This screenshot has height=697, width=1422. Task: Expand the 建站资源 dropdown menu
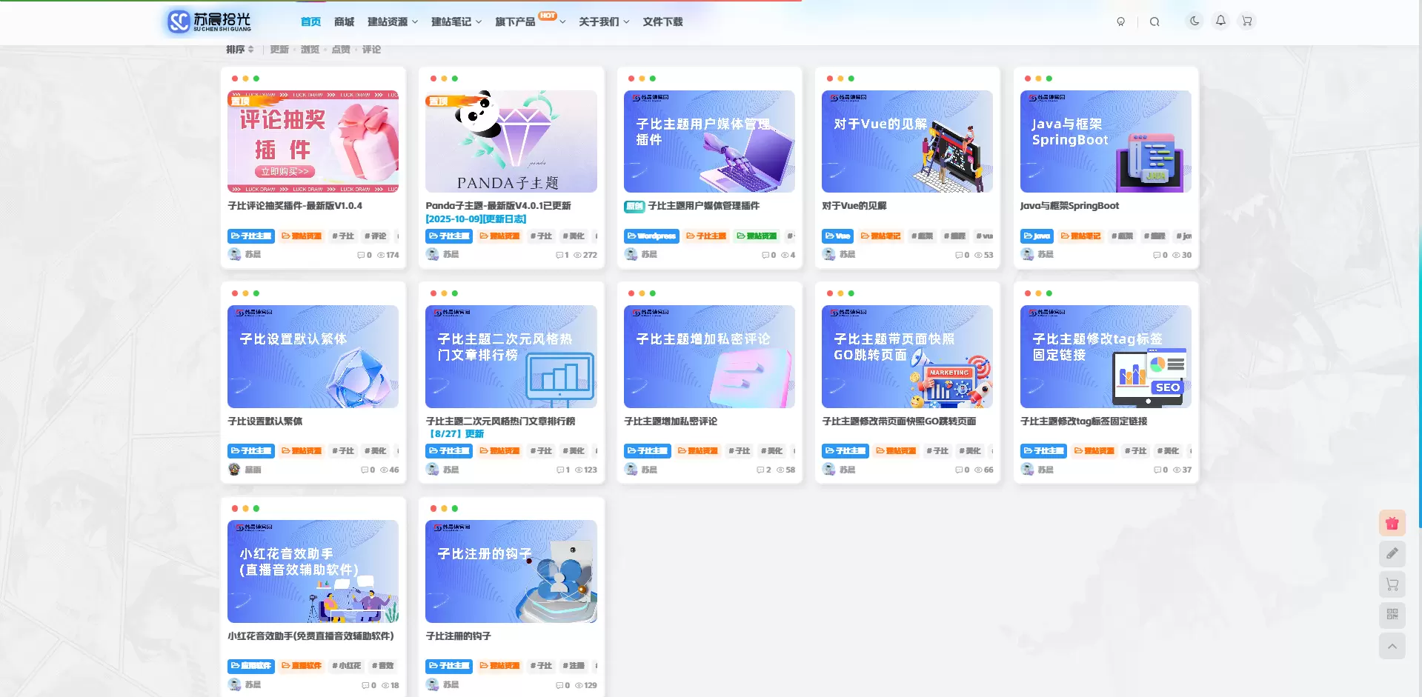click(x=393, y=21)
